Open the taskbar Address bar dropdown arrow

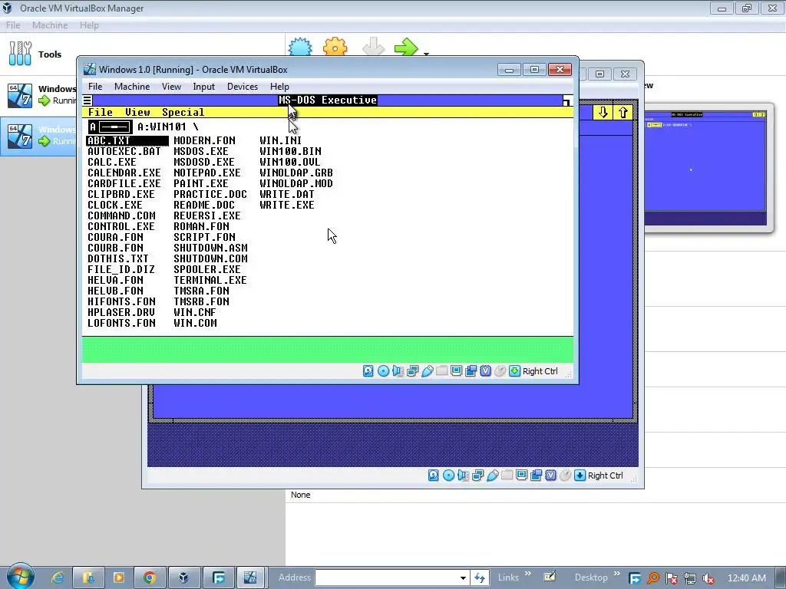(463, 578)
